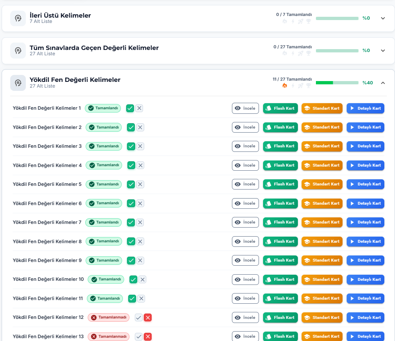Click the flame icon under 0 / 7 Tamamlandı

tap(285, 21)
